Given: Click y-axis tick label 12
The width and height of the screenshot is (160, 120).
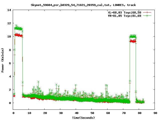Looking at the screenshot, I should pos(9,23).
